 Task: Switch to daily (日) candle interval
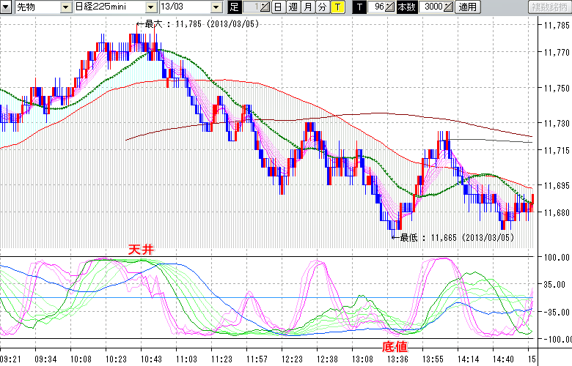278,7
